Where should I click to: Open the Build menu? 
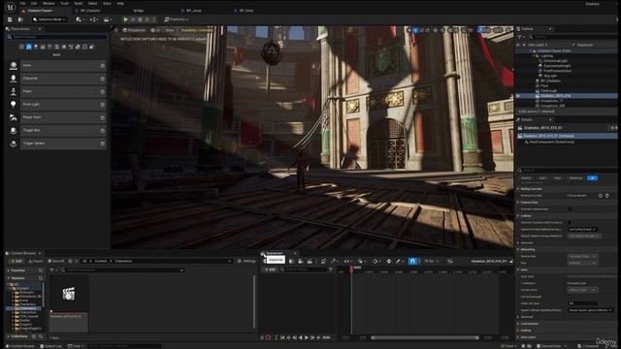tap(79, 3)
